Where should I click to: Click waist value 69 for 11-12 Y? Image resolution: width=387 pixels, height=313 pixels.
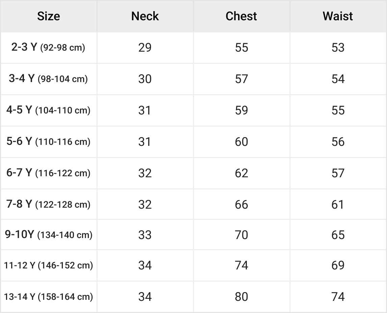click(338, 265)
